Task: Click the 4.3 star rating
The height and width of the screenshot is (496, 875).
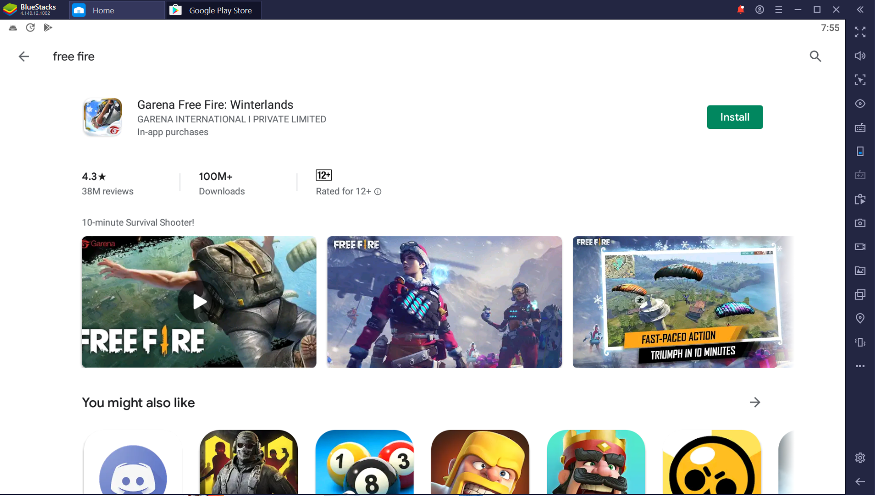Action: coord(94,177)
